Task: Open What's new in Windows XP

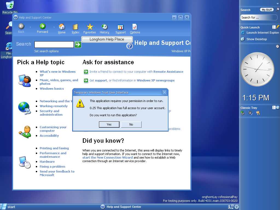Action: click(x=57, y=73)
